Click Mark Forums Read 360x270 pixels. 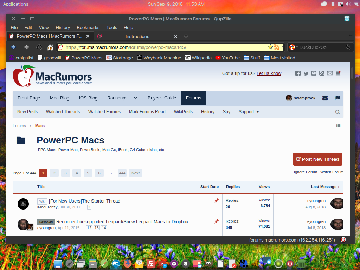coord(147,112)
